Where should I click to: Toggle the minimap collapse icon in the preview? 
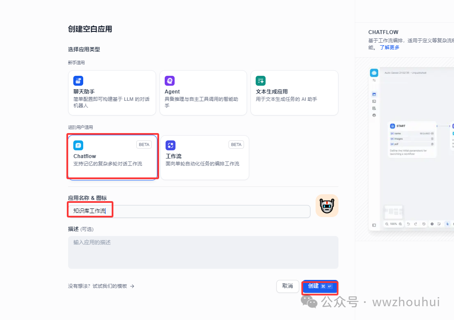tap(374, 225)
